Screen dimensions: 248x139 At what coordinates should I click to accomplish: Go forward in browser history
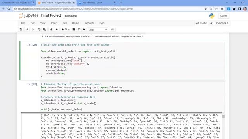click(x=3, y=9)
